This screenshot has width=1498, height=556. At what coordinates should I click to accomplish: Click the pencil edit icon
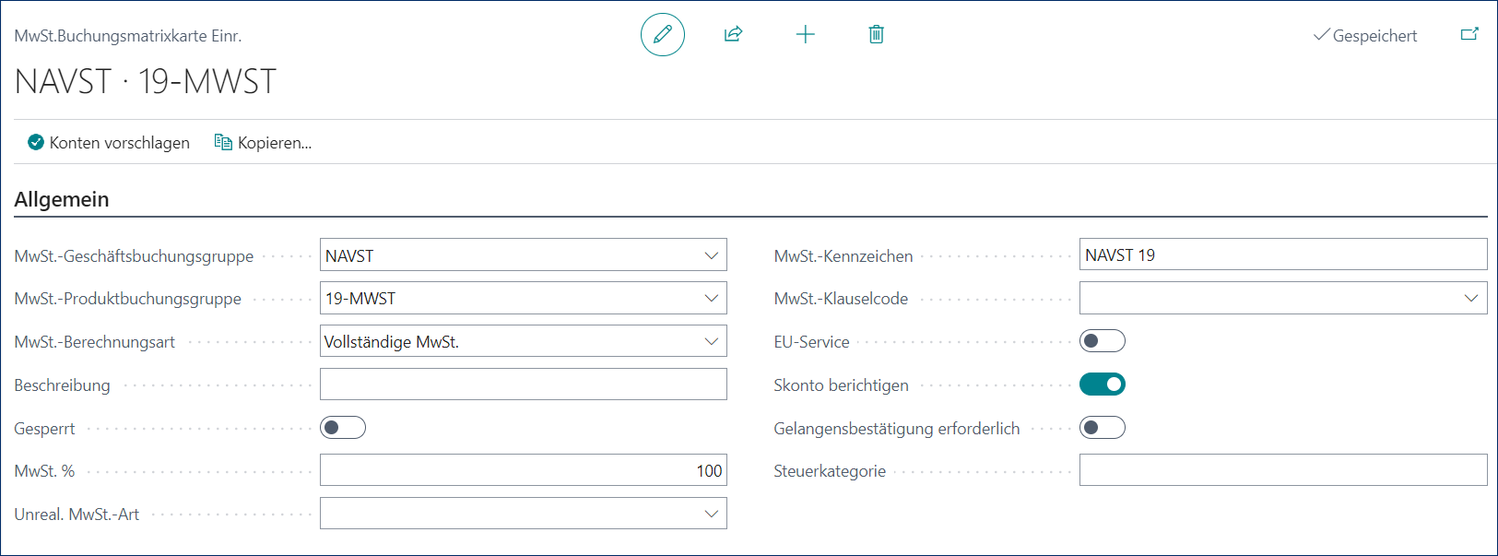[x=663, y=35]
